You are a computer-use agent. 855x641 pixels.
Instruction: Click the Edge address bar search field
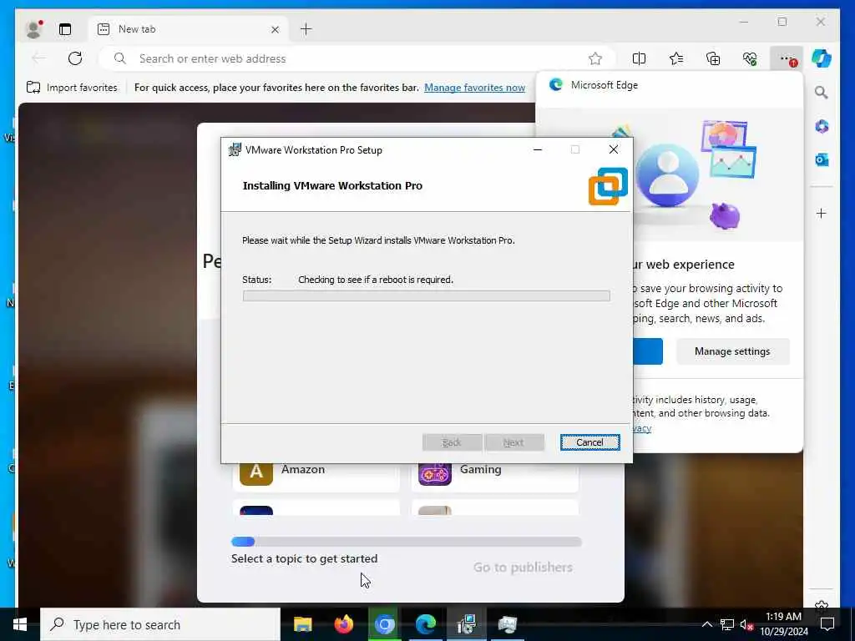[357, 58]
